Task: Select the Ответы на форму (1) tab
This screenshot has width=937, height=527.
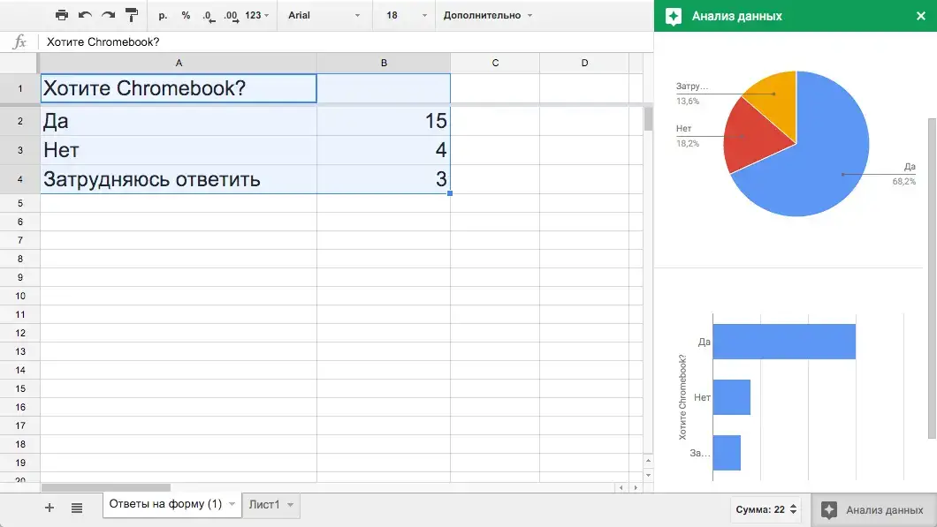Action: [164, 505]
